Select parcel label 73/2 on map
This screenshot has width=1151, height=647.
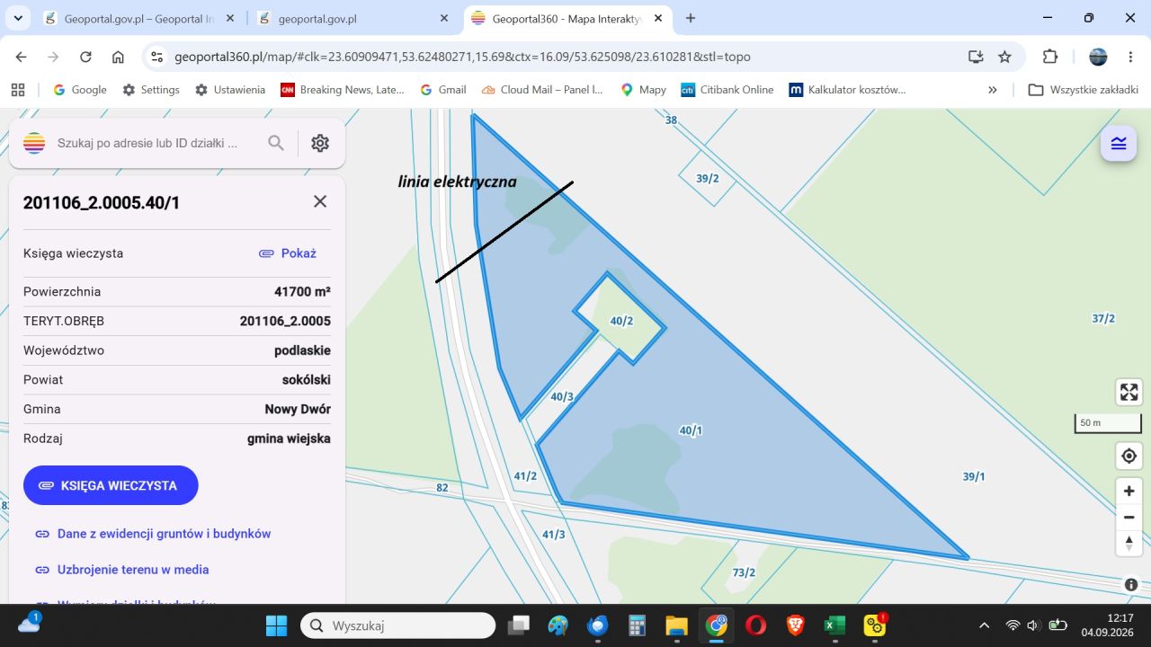[744, 572]
